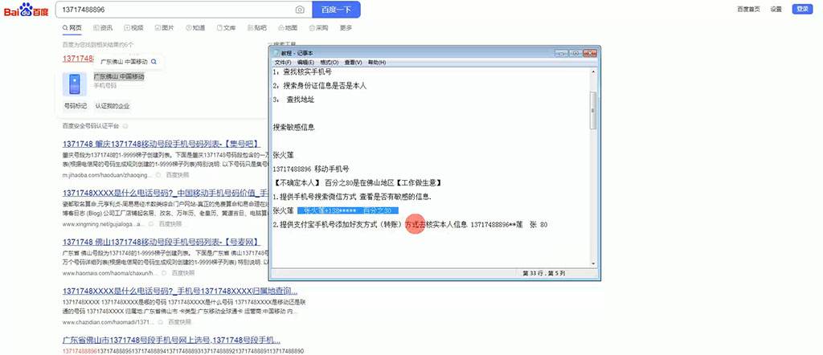Minimize the Notepad window
This screenshot has width=823, height=355.
pyautogui.click(x=562, y=53)
